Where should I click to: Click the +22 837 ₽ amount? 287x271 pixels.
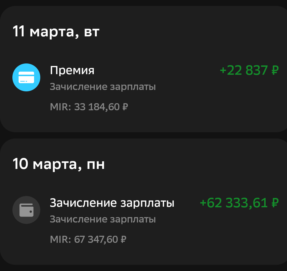click(244, 70)
